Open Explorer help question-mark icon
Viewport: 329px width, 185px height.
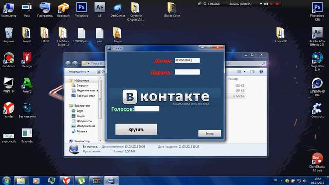[x=261, y=72]
